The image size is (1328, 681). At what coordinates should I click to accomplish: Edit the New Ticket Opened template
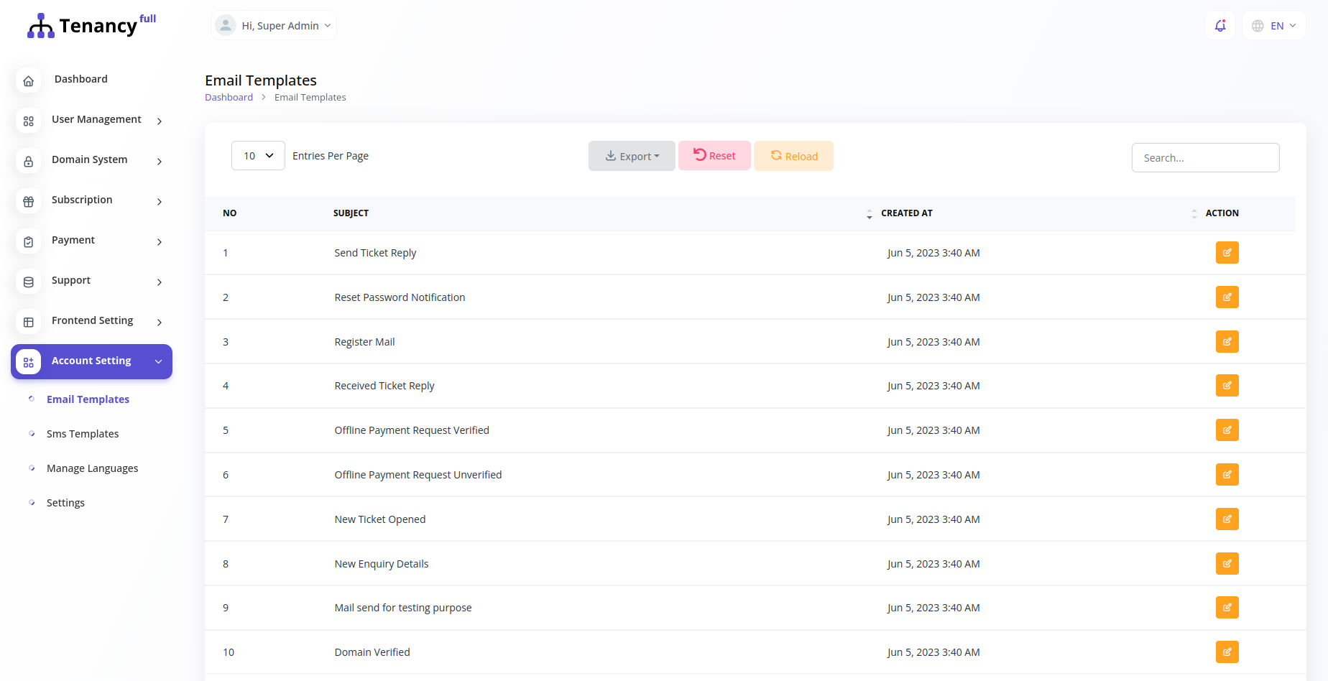pos(1227,519)
